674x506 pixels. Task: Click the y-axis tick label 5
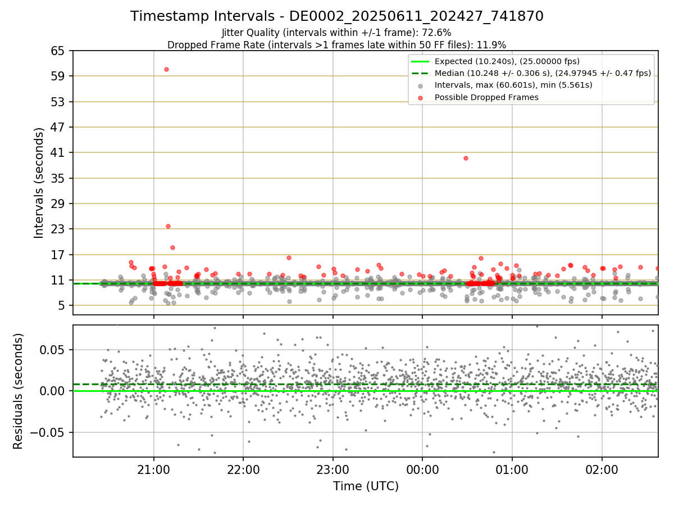[x=62, y=305]
